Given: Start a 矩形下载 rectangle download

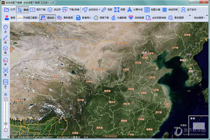Looking at the screenshot, I should [38, 10].
